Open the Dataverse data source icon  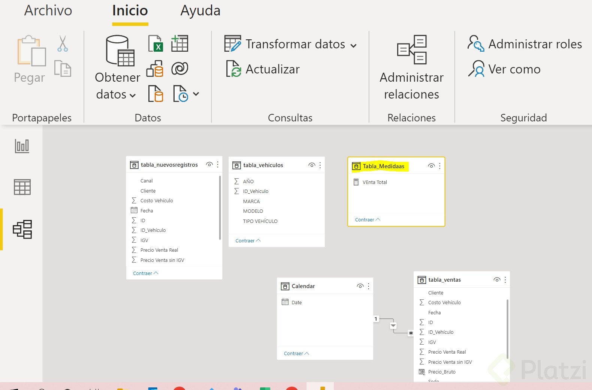[x=179, y=69]
